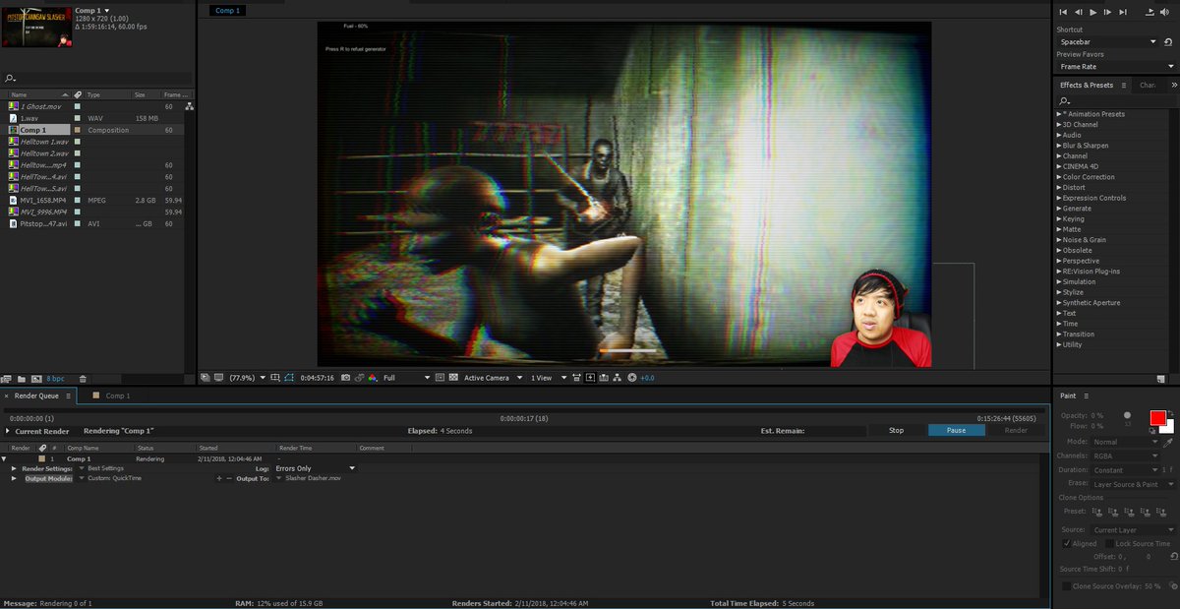Click the Best Settings link
This screenshot has height=609, width=1180.
(106, 468)
